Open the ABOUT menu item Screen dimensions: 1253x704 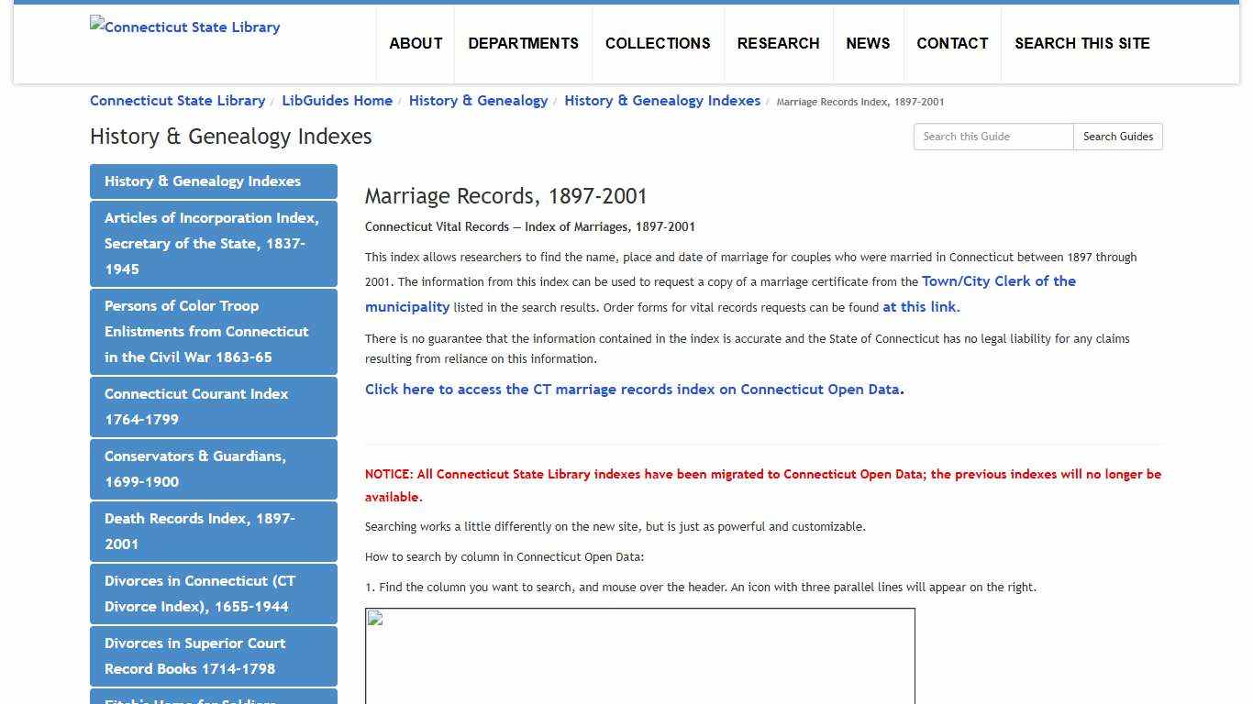pos(416,43)
